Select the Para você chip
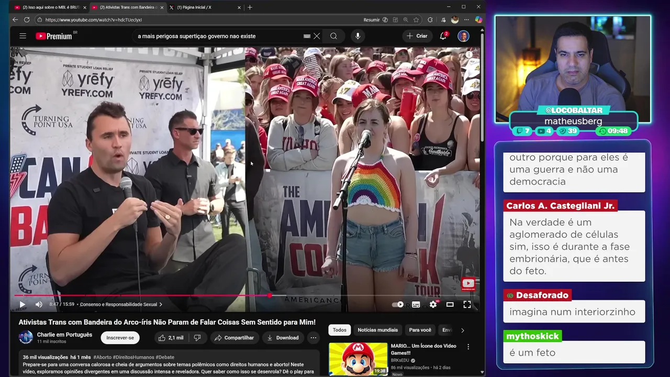The image size is (670, 377). point(420,330)
